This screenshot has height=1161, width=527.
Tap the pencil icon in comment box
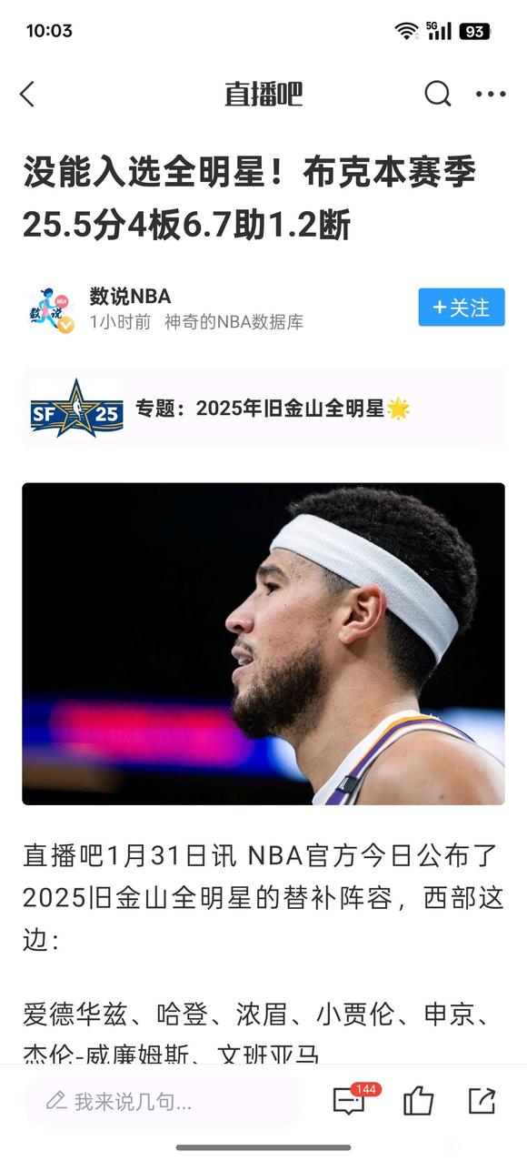(56, 1102)
